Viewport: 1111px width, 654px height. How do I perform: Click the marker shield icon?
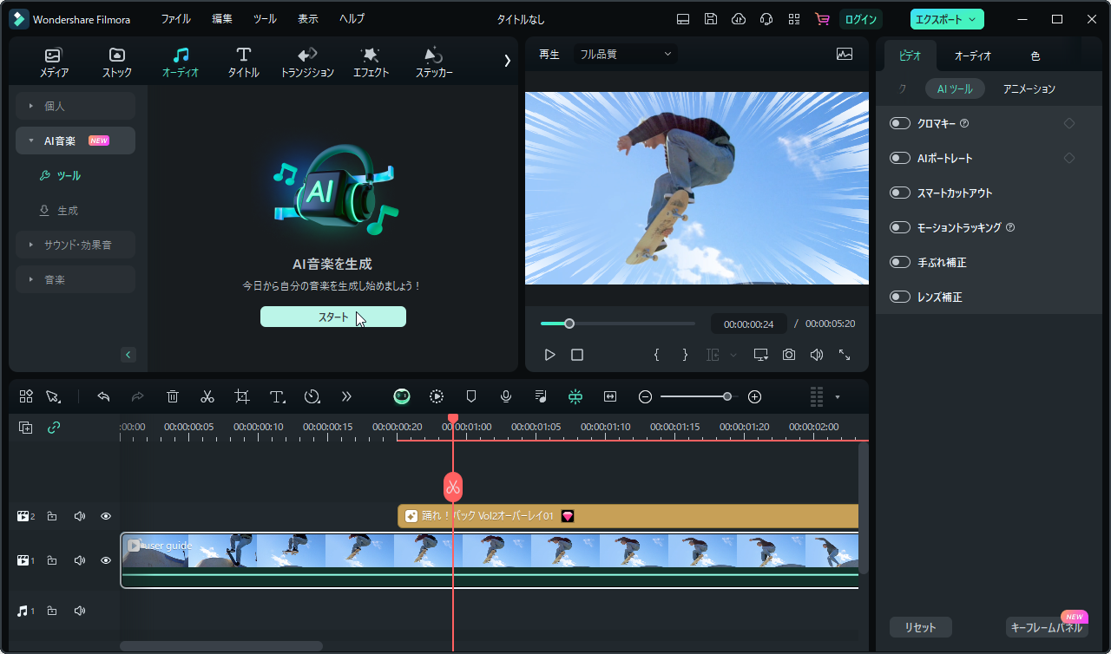pos(471,396)
